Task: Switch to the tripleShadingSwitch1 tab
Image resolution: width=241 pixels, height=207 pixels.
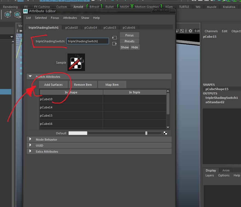Action: coord(44,28)
